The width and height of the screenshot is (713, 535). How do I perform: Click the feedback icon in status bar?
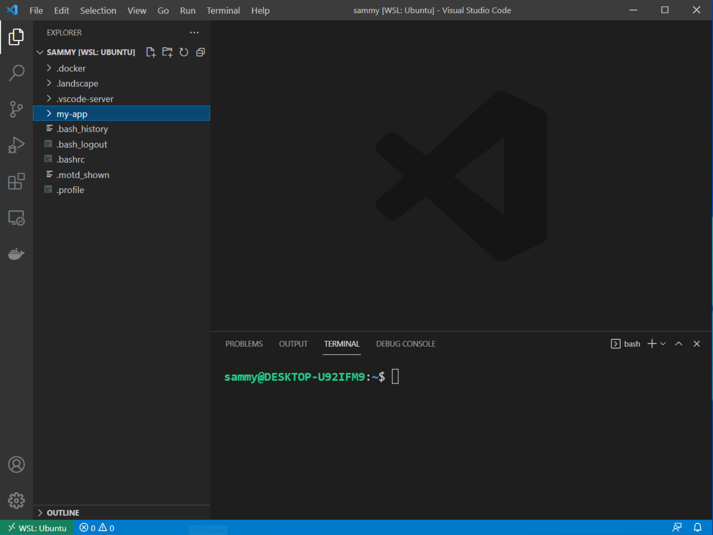pos(677,528)
